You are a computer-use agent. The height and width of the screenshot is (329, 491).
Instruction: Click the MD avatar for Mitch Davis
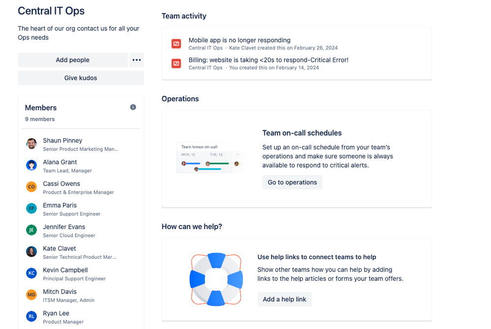(x=31, y=295)
